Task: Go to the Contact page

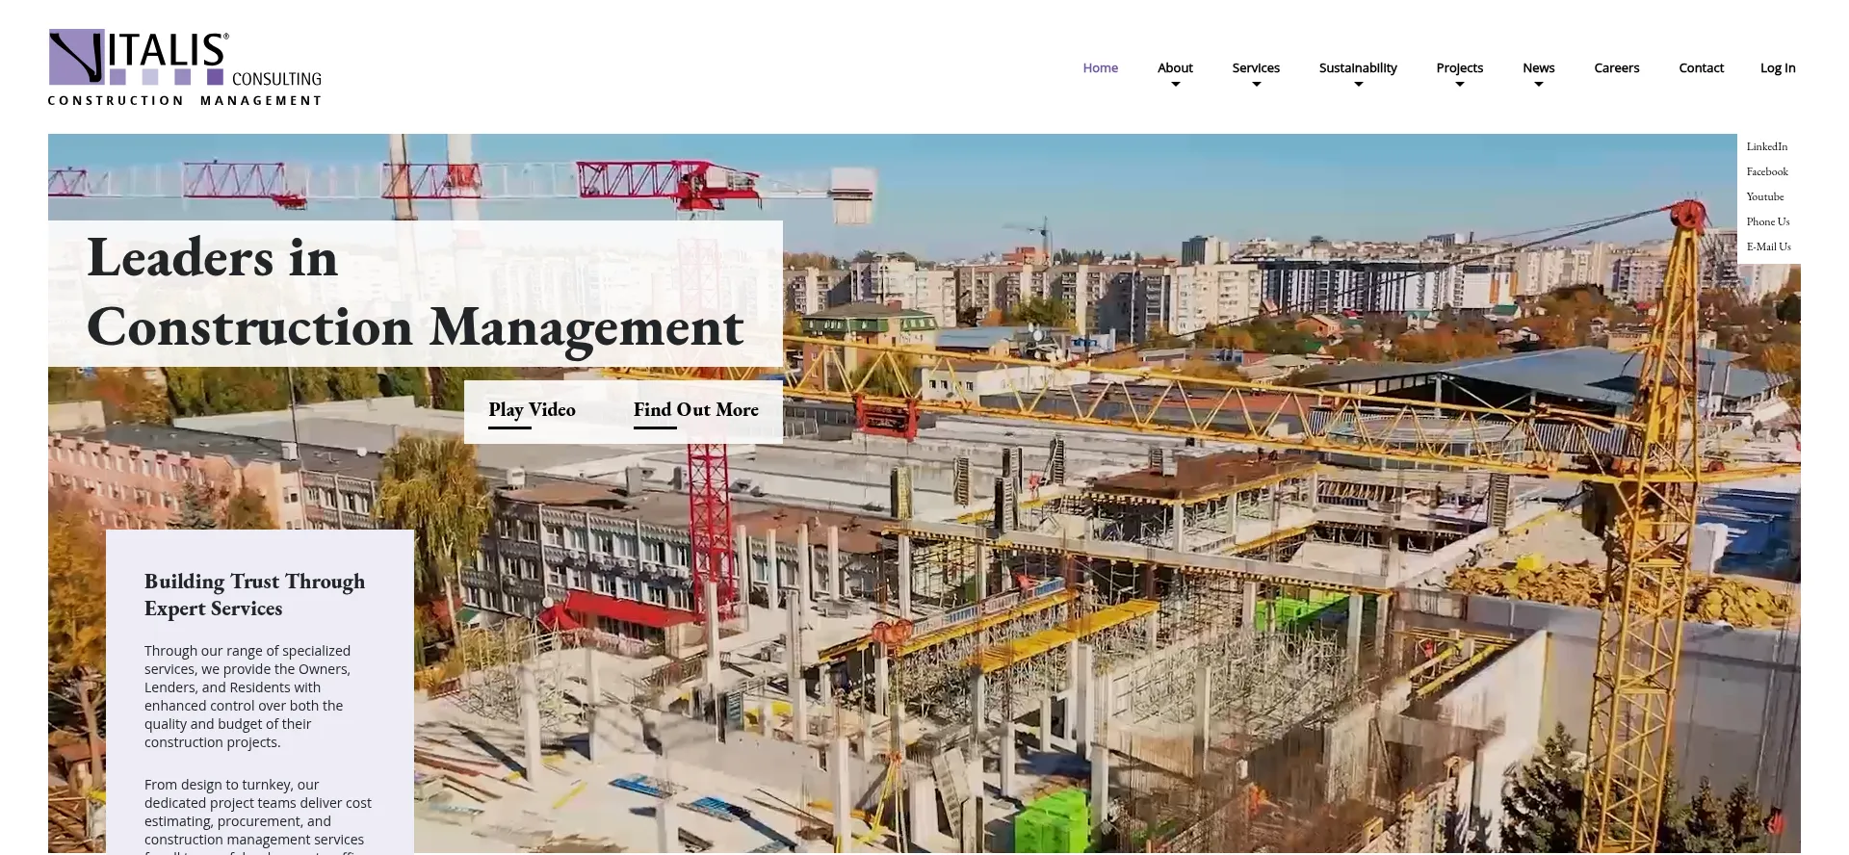Action: [1701, 67]
